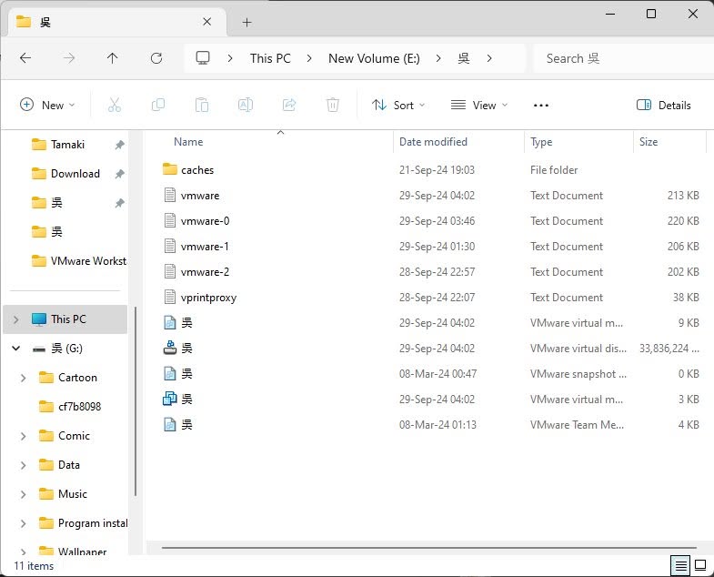Image resolution: width=714 pixels, height=577 pixels.
Task: Select Wallpaper folder in tree
Action: tap(82, 551)
